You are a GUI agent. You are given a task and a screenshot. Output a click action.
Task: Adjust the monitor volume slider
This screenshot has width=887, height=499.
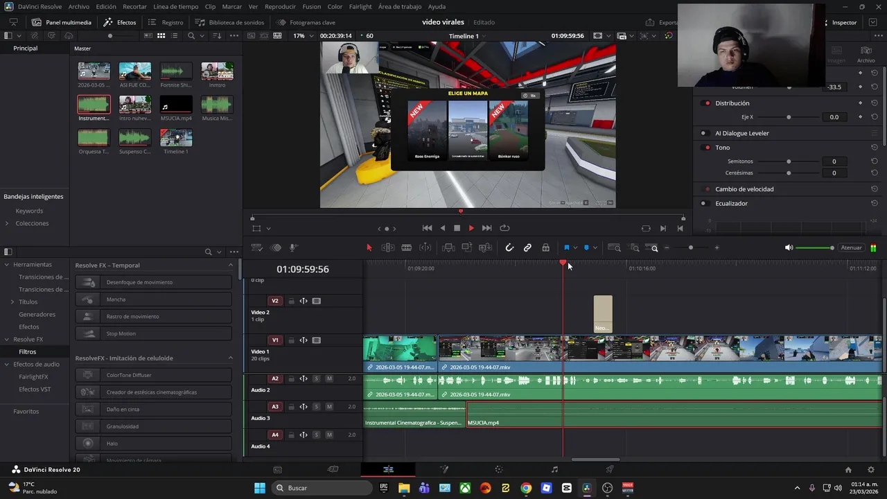pos(814,247)
